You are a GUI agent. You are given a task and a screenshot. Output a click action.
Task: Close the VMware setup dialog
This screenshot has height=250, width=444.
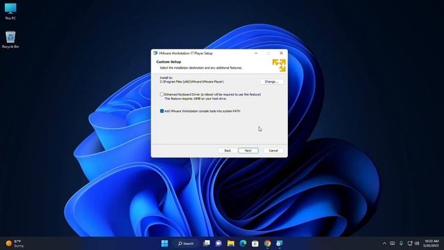281,53
